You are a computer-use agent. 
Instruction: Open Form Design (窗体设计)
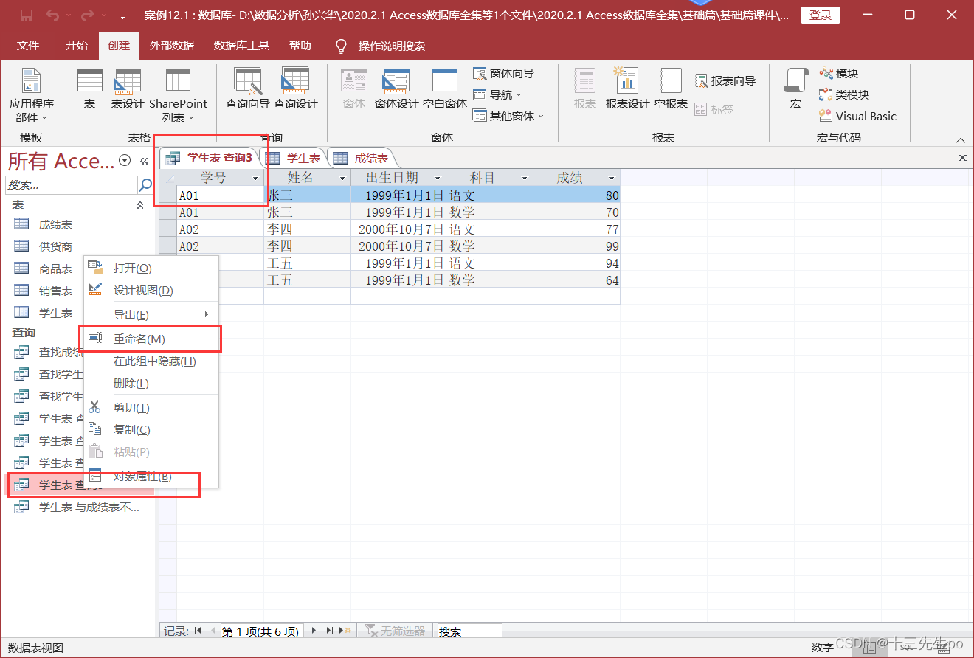[x=396, y=89]
